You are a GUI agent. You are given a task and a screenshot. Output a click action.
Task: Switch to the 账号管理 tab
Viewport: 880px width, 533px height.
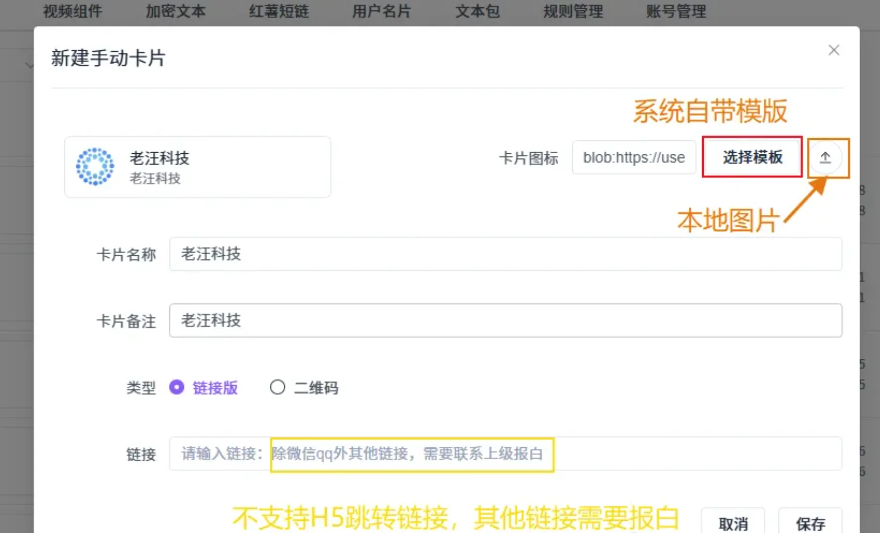tap(676, 11)
